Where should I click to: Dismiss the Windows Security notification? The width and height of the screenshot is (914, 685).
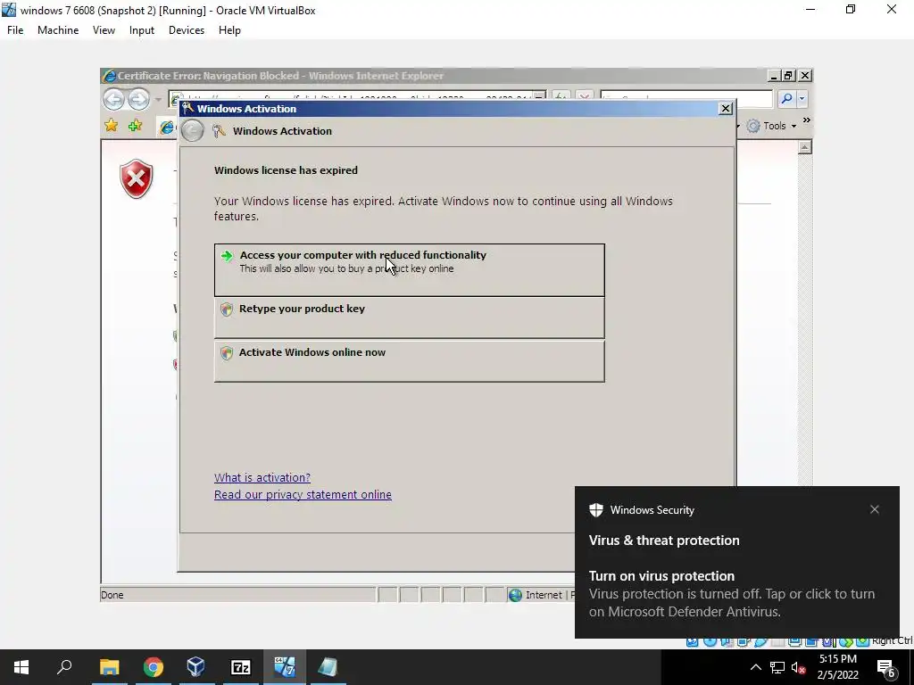tap(875, 509)
